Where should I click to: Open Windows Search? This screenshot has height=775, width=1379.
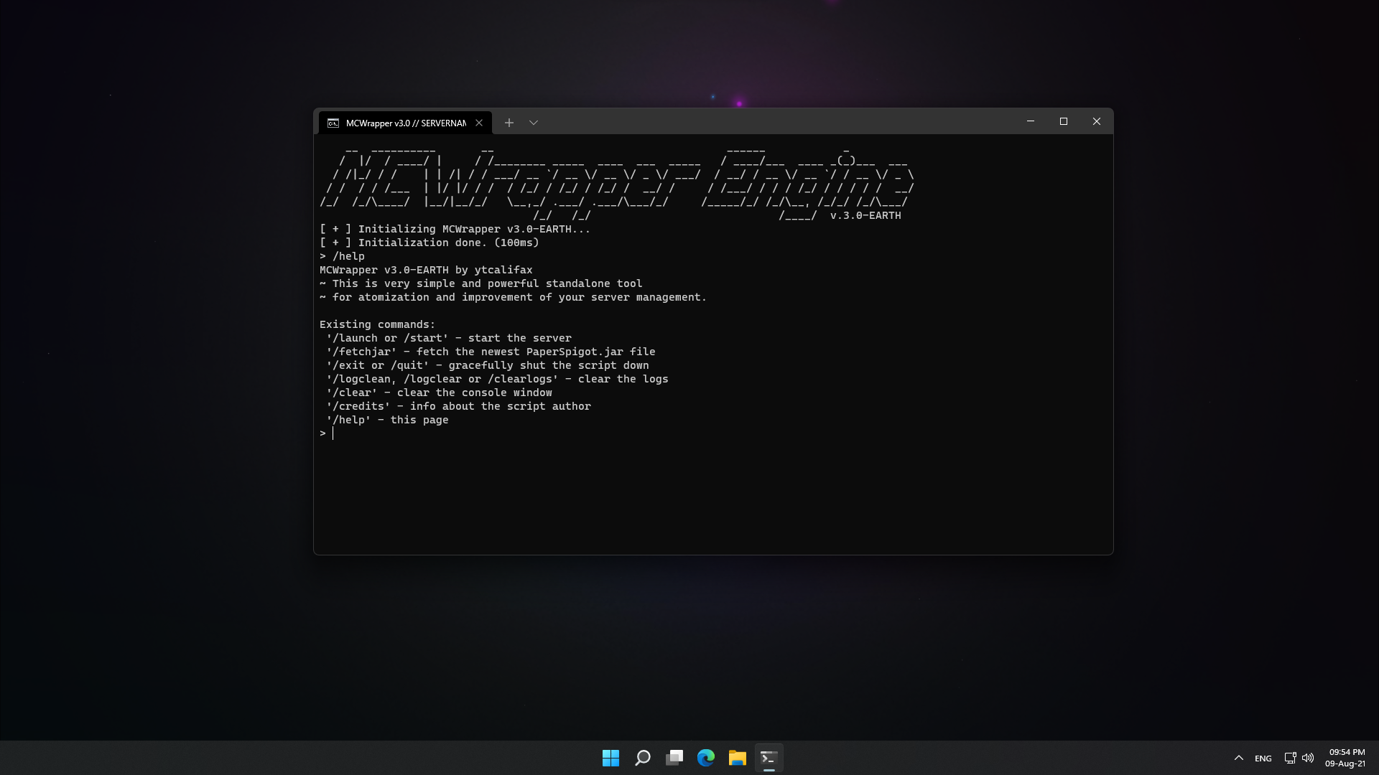click(642, 757)
